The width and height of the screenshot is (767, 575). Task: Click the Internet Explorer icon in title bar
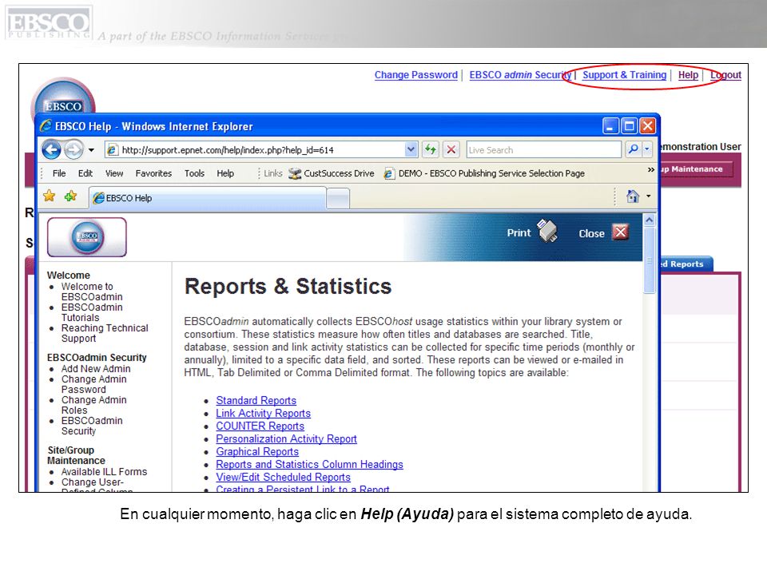(46, 126)
